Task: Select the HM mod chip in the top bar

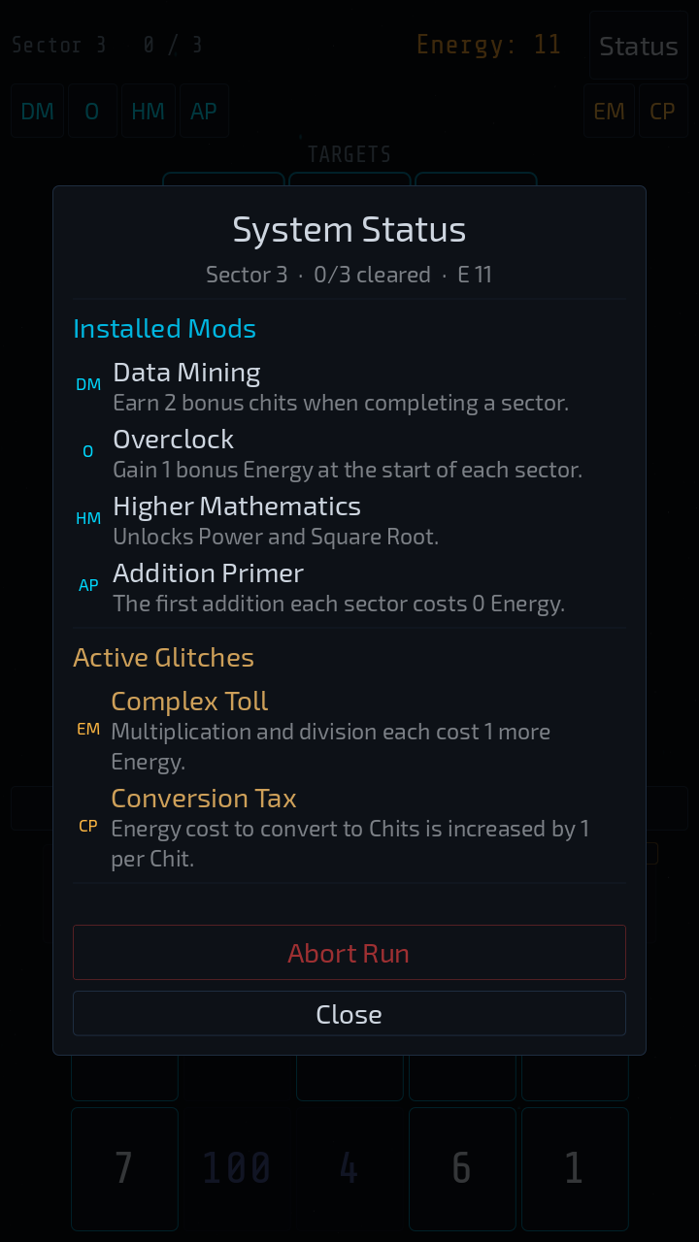Action: point(148,112)
